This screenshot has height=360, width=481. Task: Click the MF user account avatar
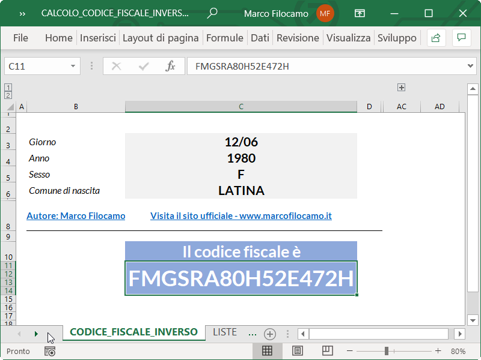click(x=325, y=13)
